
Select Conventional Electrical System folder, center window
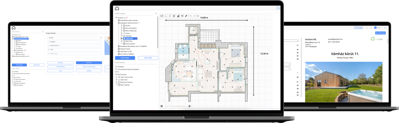127,69
